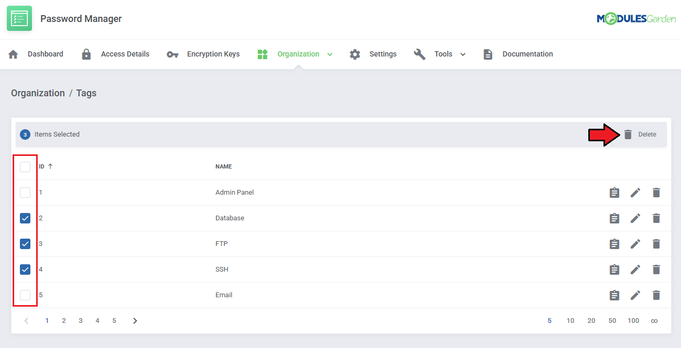Edit the Email tag
The image size is (681, 348).
click(x=635, y=295)
